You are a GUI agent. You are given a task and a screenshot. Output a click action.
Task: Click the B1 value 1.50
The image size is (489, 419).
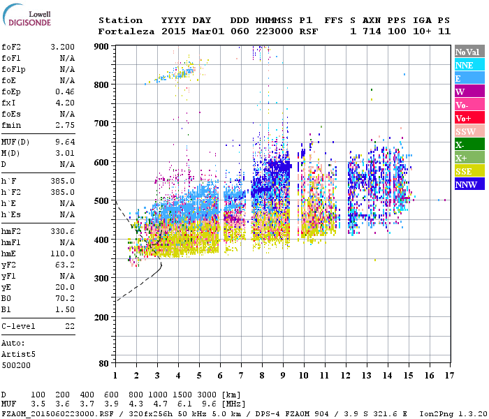[x=65, y=310]
